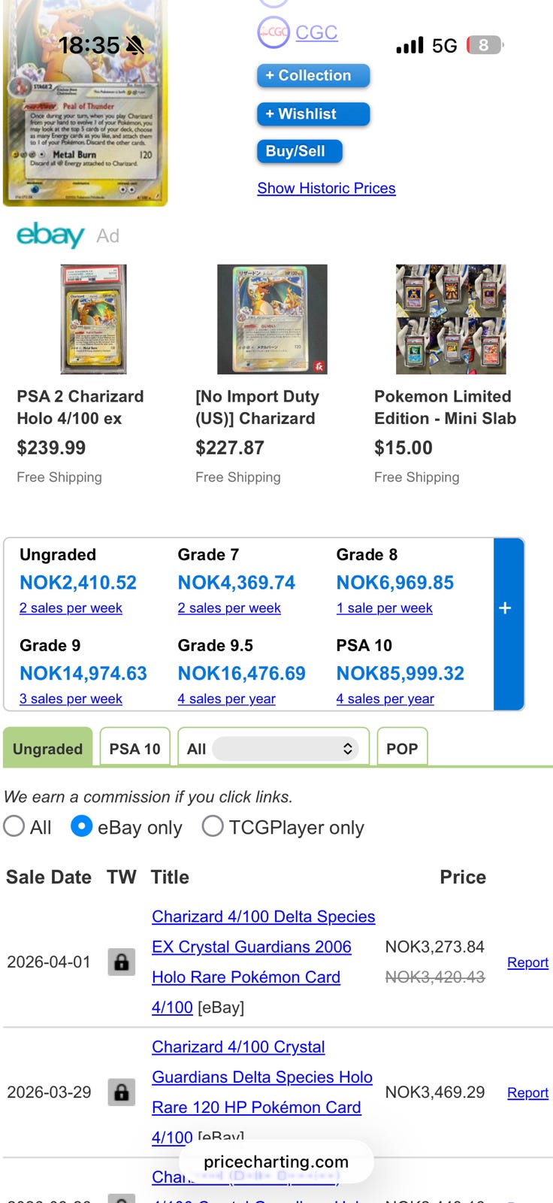Screen dimensions: 553x1203
Task: Select the All sales radio button
Action: pos(14,826)
